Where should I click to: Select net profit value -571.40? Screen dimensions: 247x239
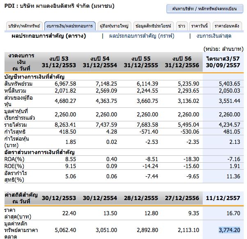(149, 132)
